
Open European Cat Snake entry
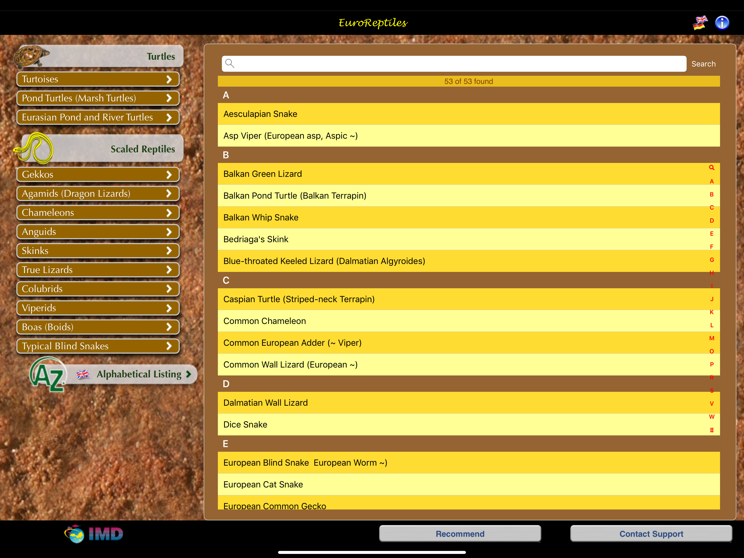click(469, 484)
